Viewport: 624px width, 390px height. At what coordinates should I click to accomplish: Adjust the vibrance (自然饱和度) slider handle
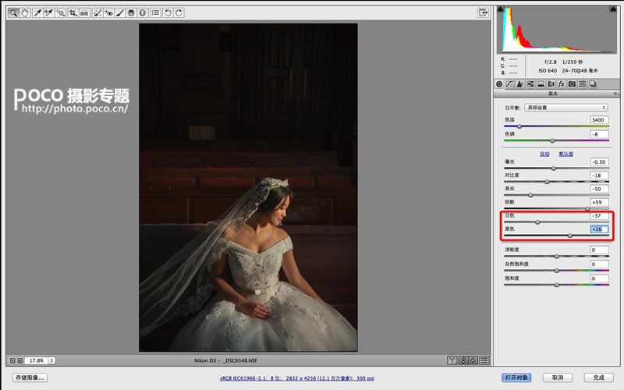(x=557, y=271)
